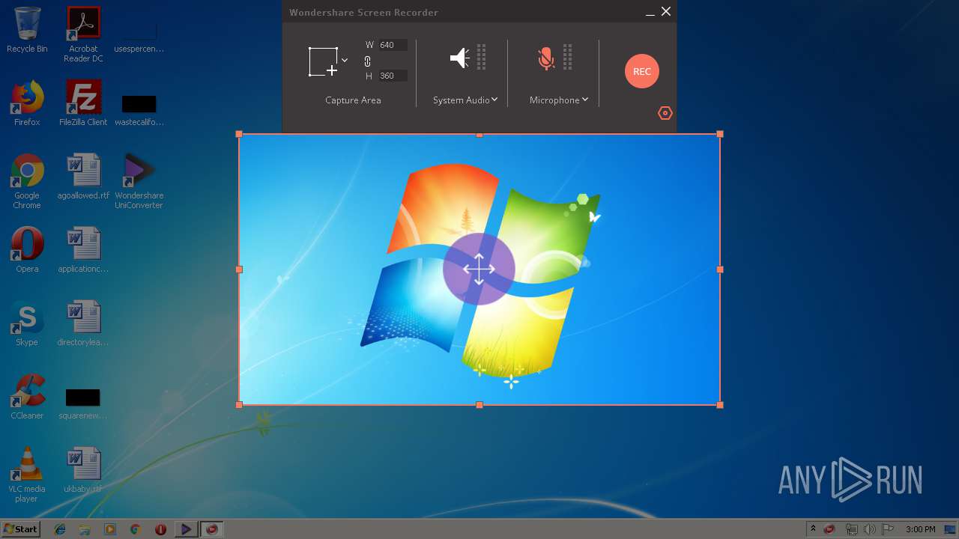Select the Wondershare UniConverter desktop icon
Screen dimensions: 959x539
(139, 181)
